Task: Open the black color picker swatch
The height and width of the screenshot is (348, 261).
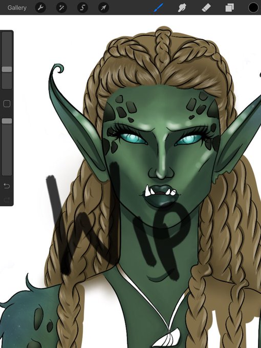Action: click(253, 8)
